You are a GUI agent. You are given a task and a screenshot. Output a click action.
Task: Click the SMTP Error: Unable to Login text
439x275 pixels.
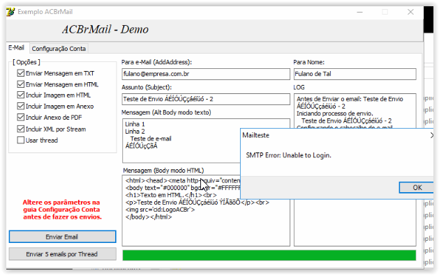pos(288,155)
